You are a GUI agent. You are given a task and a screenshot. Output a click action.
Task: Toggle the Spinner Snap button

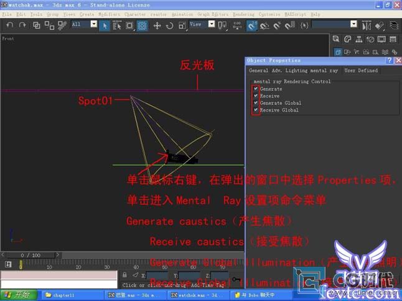(290, 25)
